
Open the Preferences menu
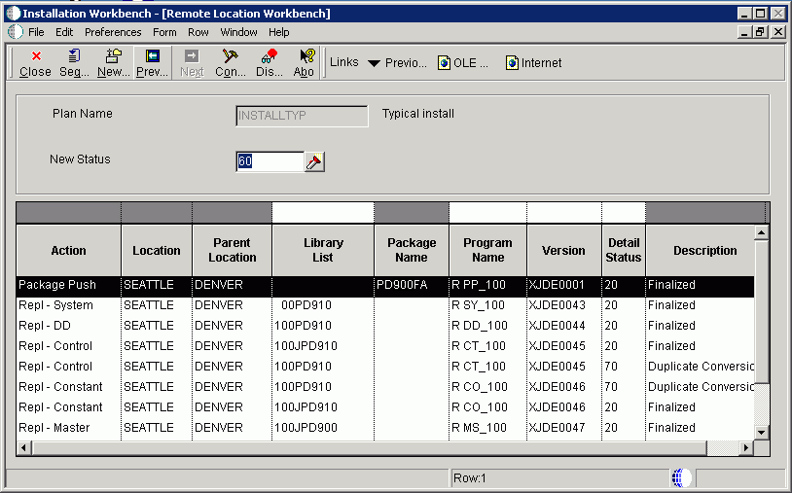click(113, 32)
